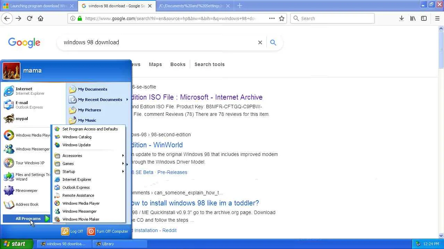Go back to the previous page

tap(7, 18)
